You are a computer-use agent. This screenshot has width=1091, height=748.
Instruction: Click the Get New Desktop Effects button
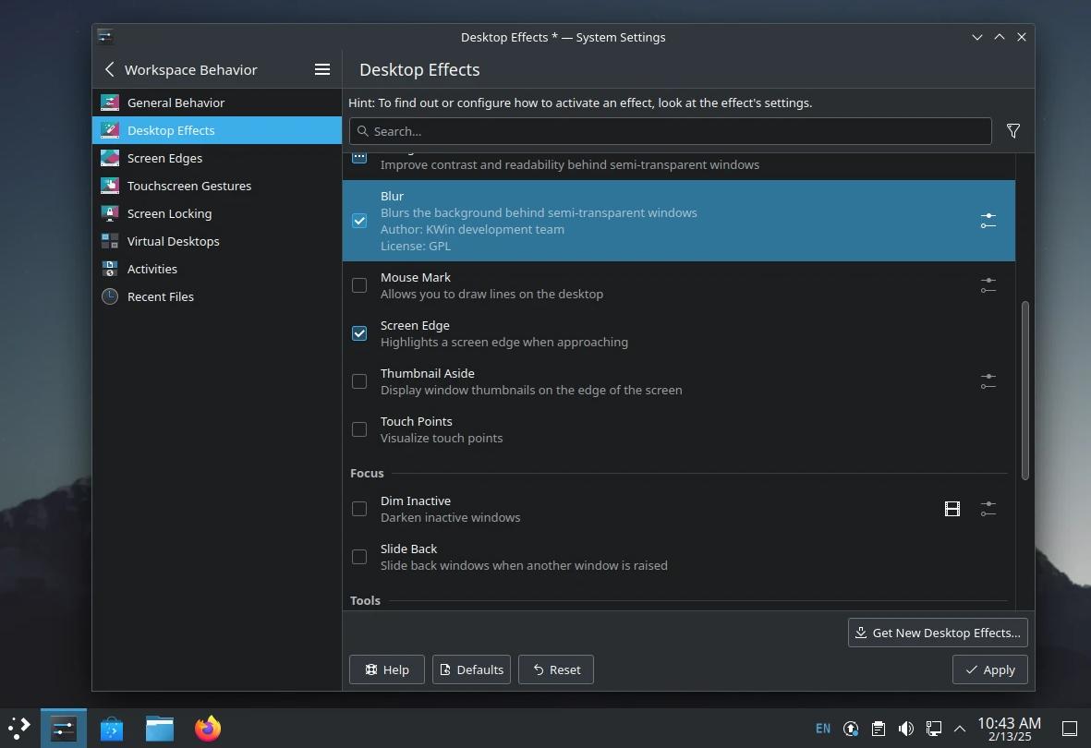(937, 632)
